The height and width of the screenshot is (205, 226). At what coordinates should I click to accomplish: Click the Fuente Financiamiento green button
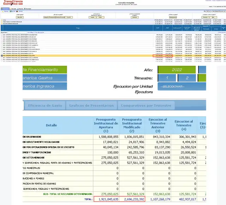coord(45,70)
